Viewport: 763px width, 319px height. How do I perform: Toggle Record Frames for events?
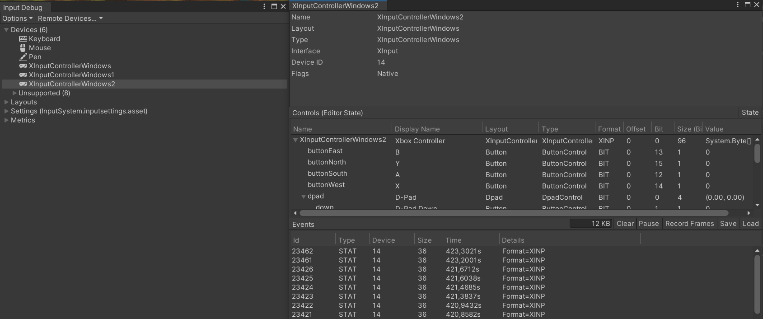click(689, 224)
